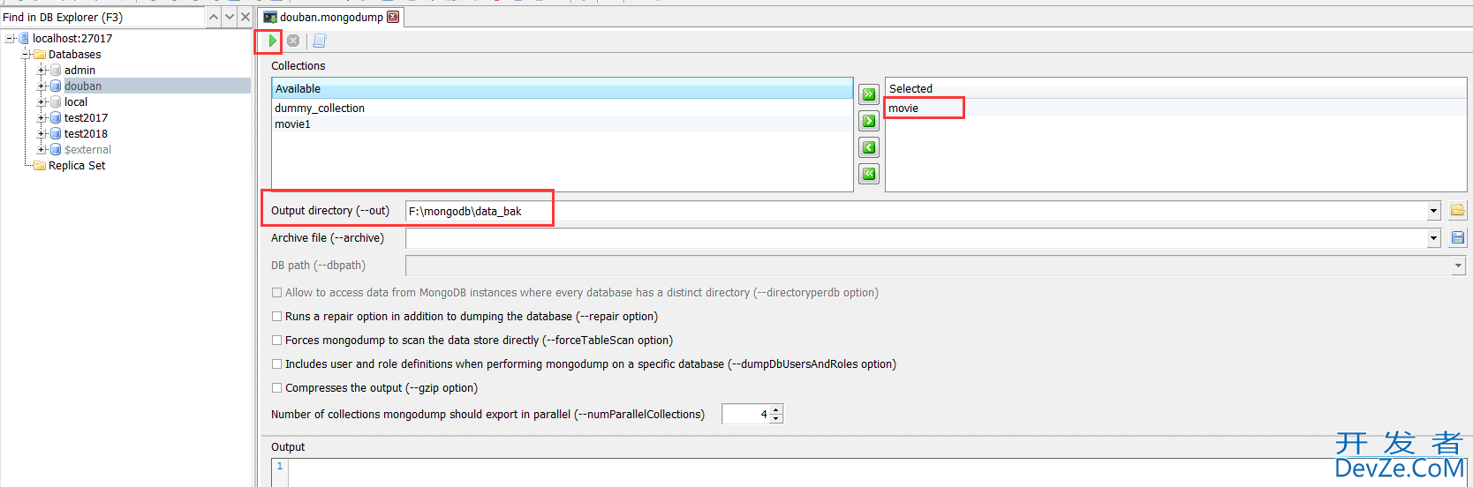Viewport: 1473px width, 487px height.
Task: Expand the local database node
Action: (42, 102)
